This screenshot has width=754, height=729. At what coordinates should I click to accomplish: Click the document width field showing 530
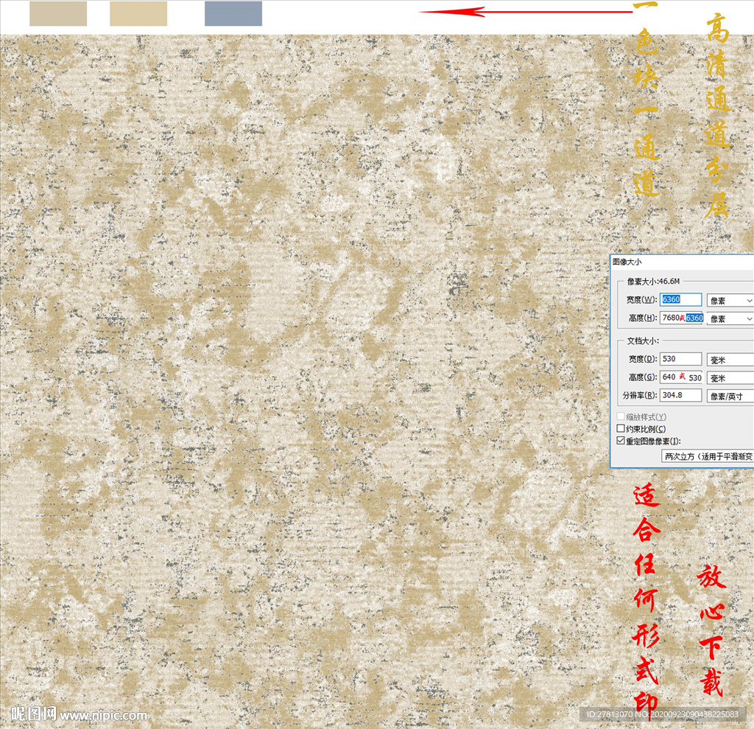680,359
